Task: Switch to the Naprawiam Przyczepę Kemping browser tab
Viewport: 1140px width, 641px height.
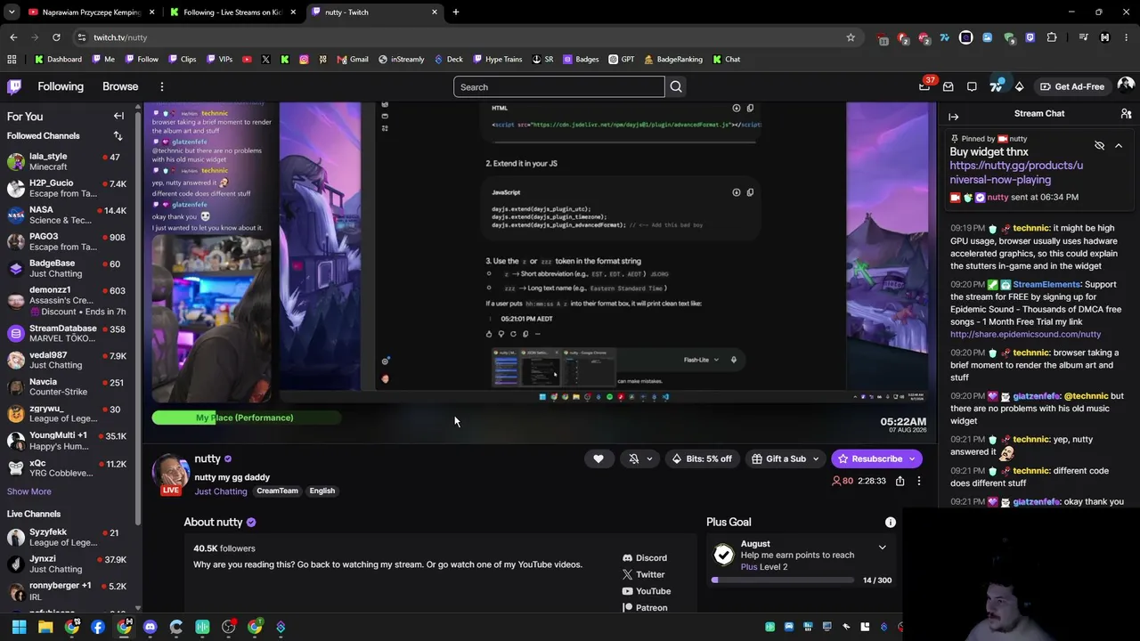Action: point(92,12)
